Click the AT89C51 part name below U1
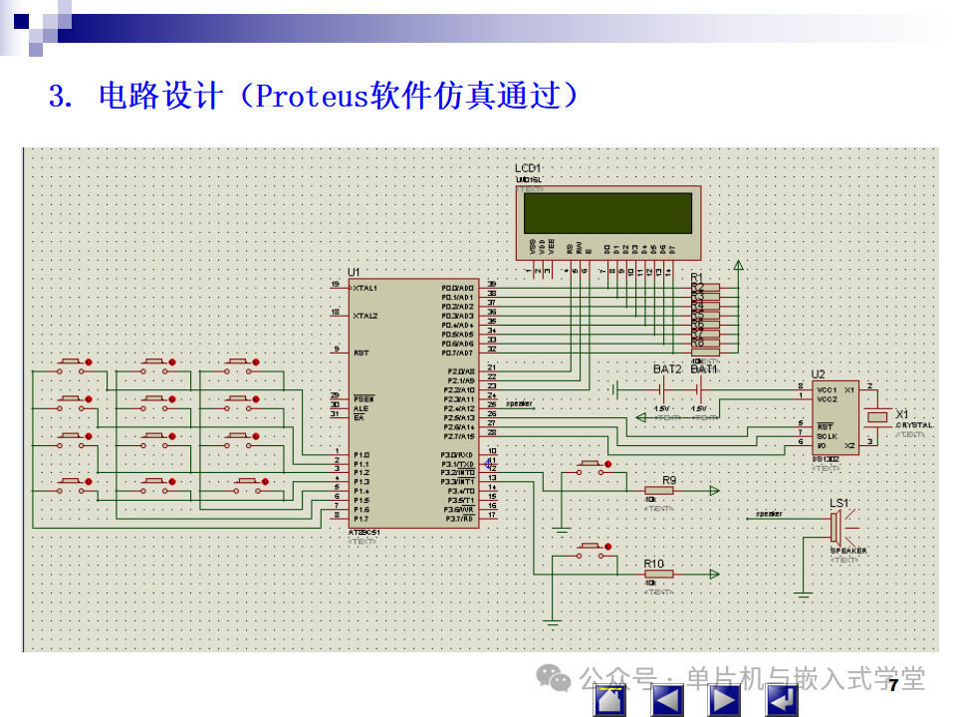The image size is (956, 717). 364,532
